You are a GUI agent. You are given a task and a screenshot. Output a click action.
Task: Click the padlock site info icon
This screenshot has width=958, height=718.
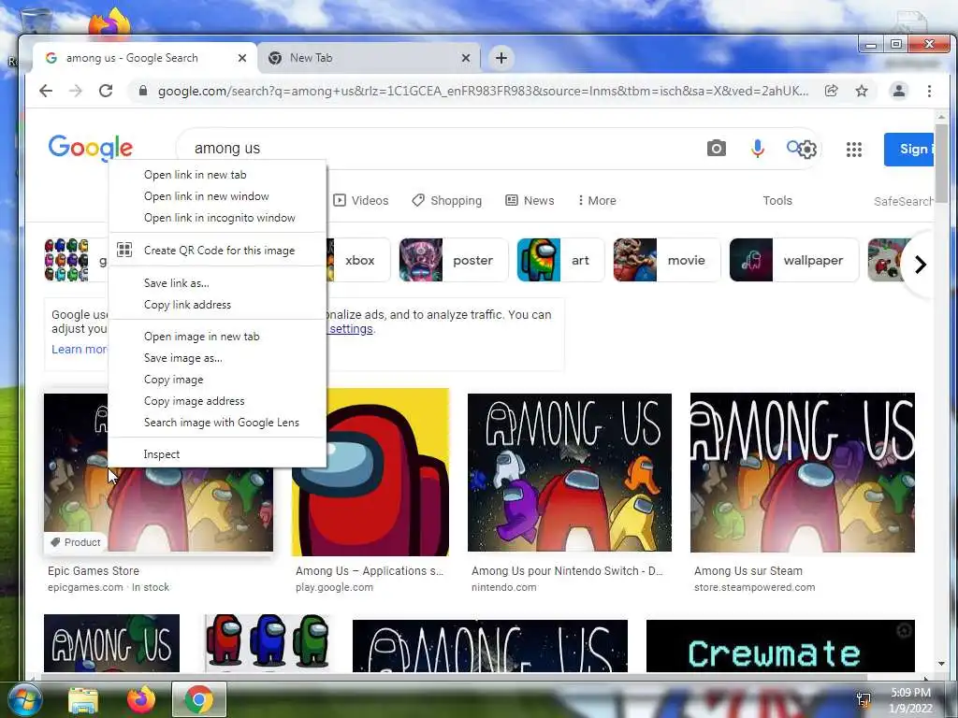(143, 91)
